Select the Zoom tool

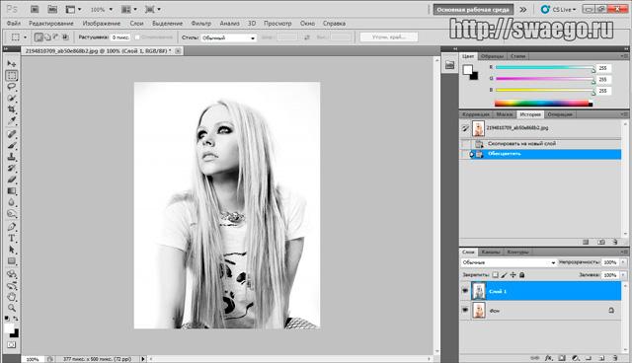[x=11, y=309]
